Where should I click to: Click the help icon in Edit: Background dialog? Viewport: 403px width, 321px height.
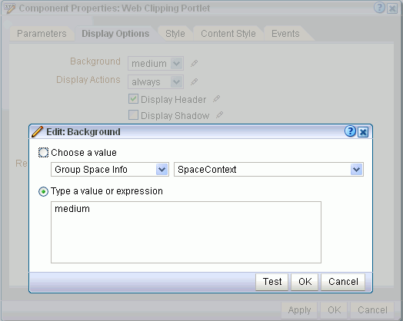click(350, 131)
